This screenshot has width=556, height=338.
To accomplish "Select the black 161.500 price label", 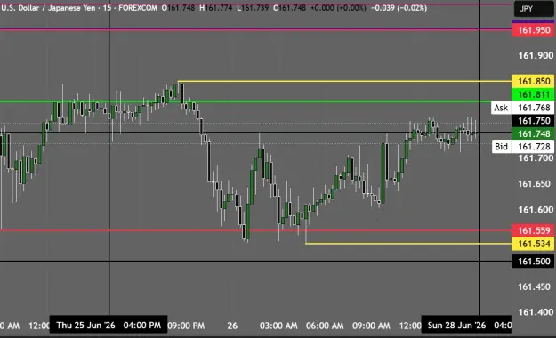I will 533,261.
